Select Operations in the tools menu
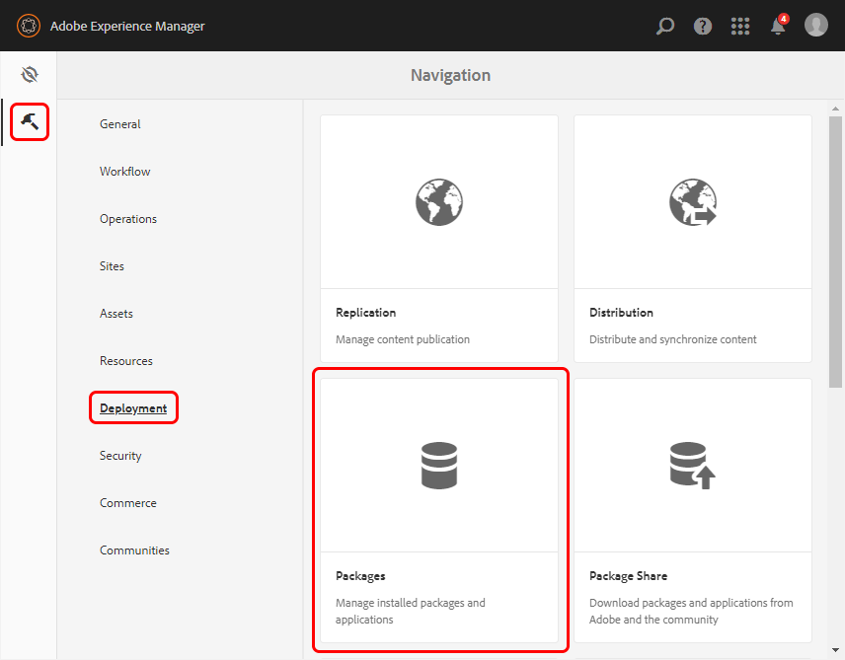The width and height of the screenshot is (845, 660). [128, 219]
